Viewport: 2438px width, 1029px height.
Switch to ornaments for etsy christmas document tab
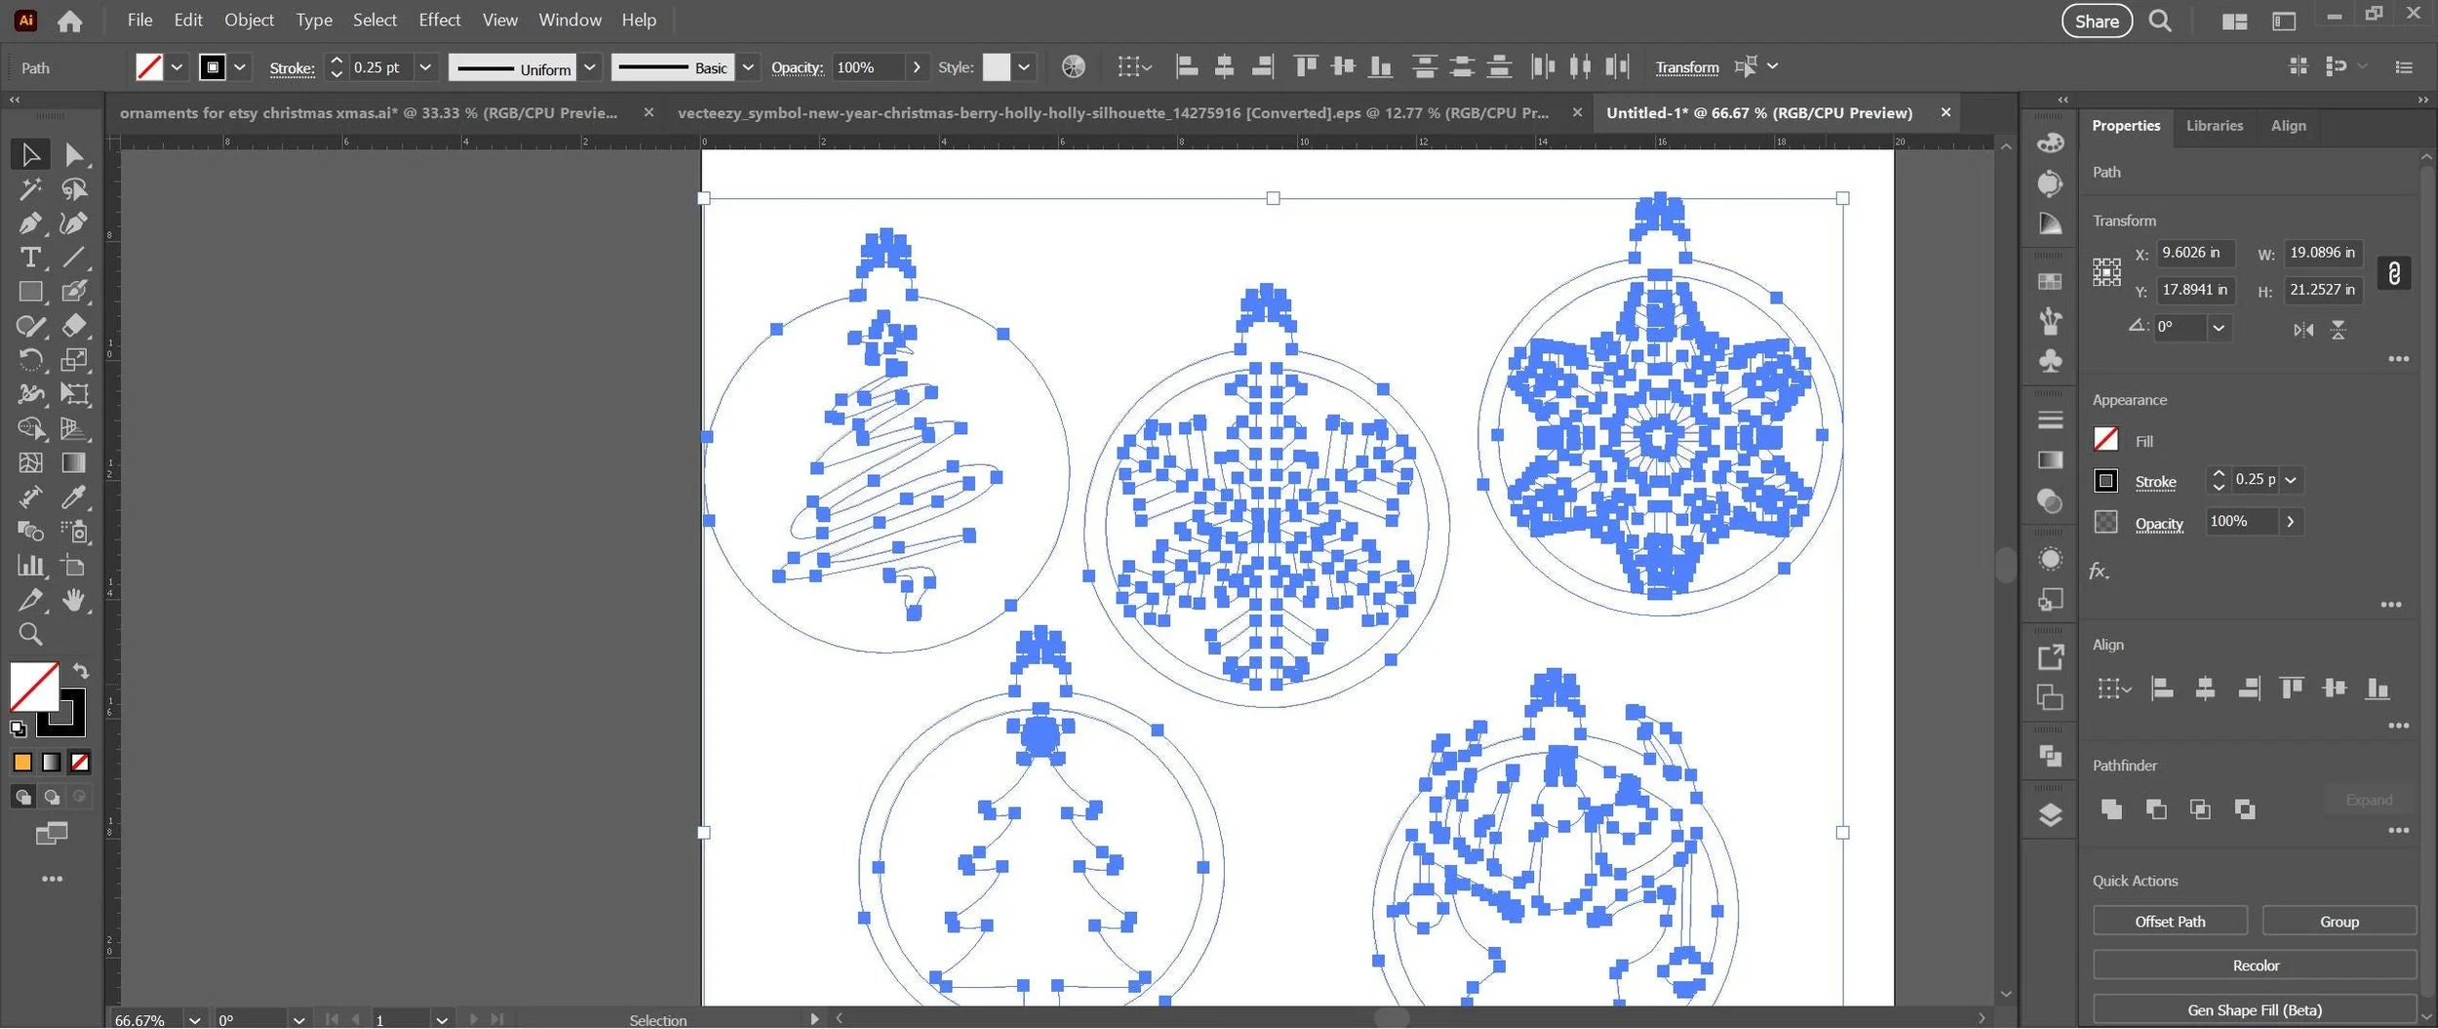pyautogui.click(x=369, y=113)
